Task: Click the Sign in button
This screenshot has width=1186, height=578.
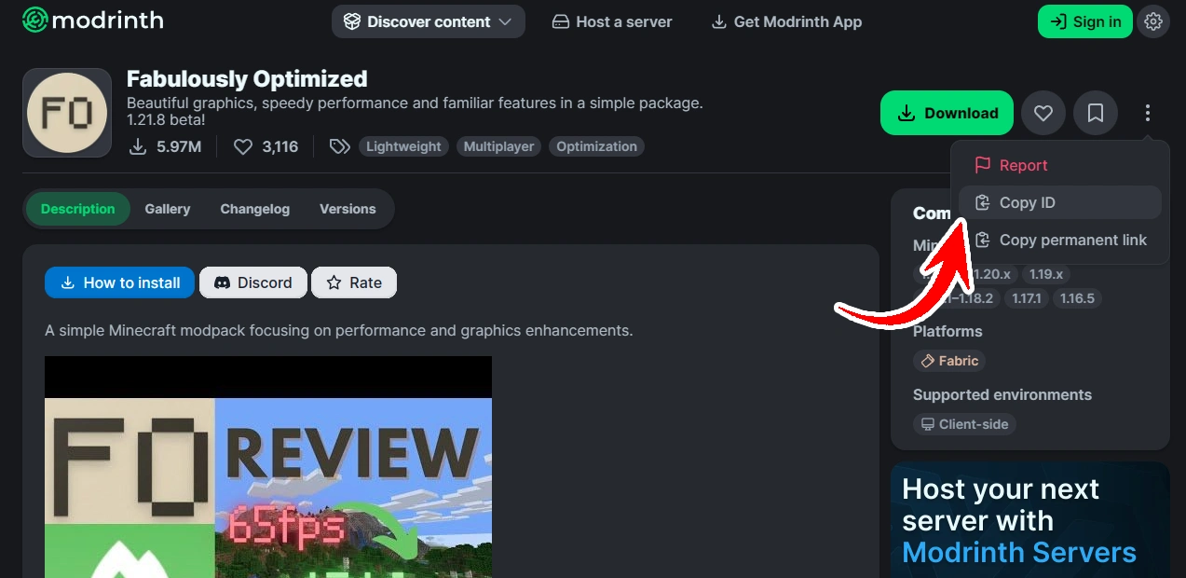Action: 1085,21
